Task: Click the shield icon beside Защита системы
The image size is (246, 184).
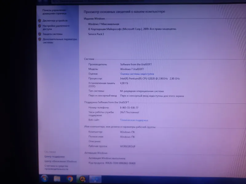Action: click(x=40, y=34)
